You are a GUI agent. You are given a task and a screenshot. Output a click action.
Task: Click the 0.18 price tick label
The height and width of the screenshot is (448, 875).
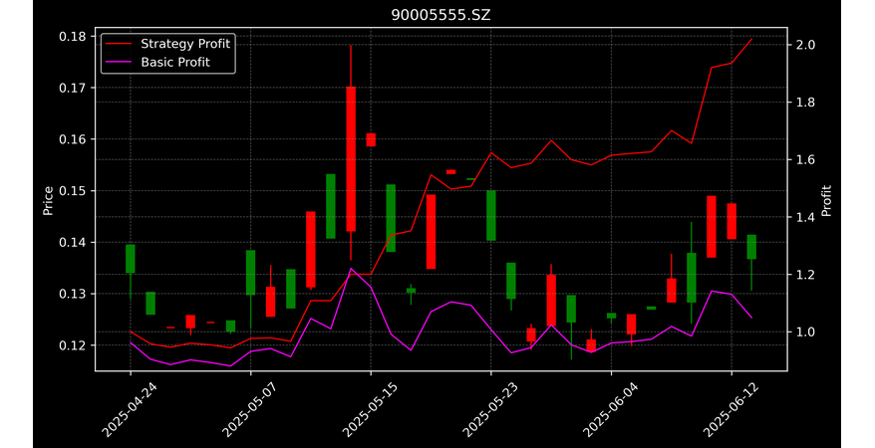tap(73, 37)
